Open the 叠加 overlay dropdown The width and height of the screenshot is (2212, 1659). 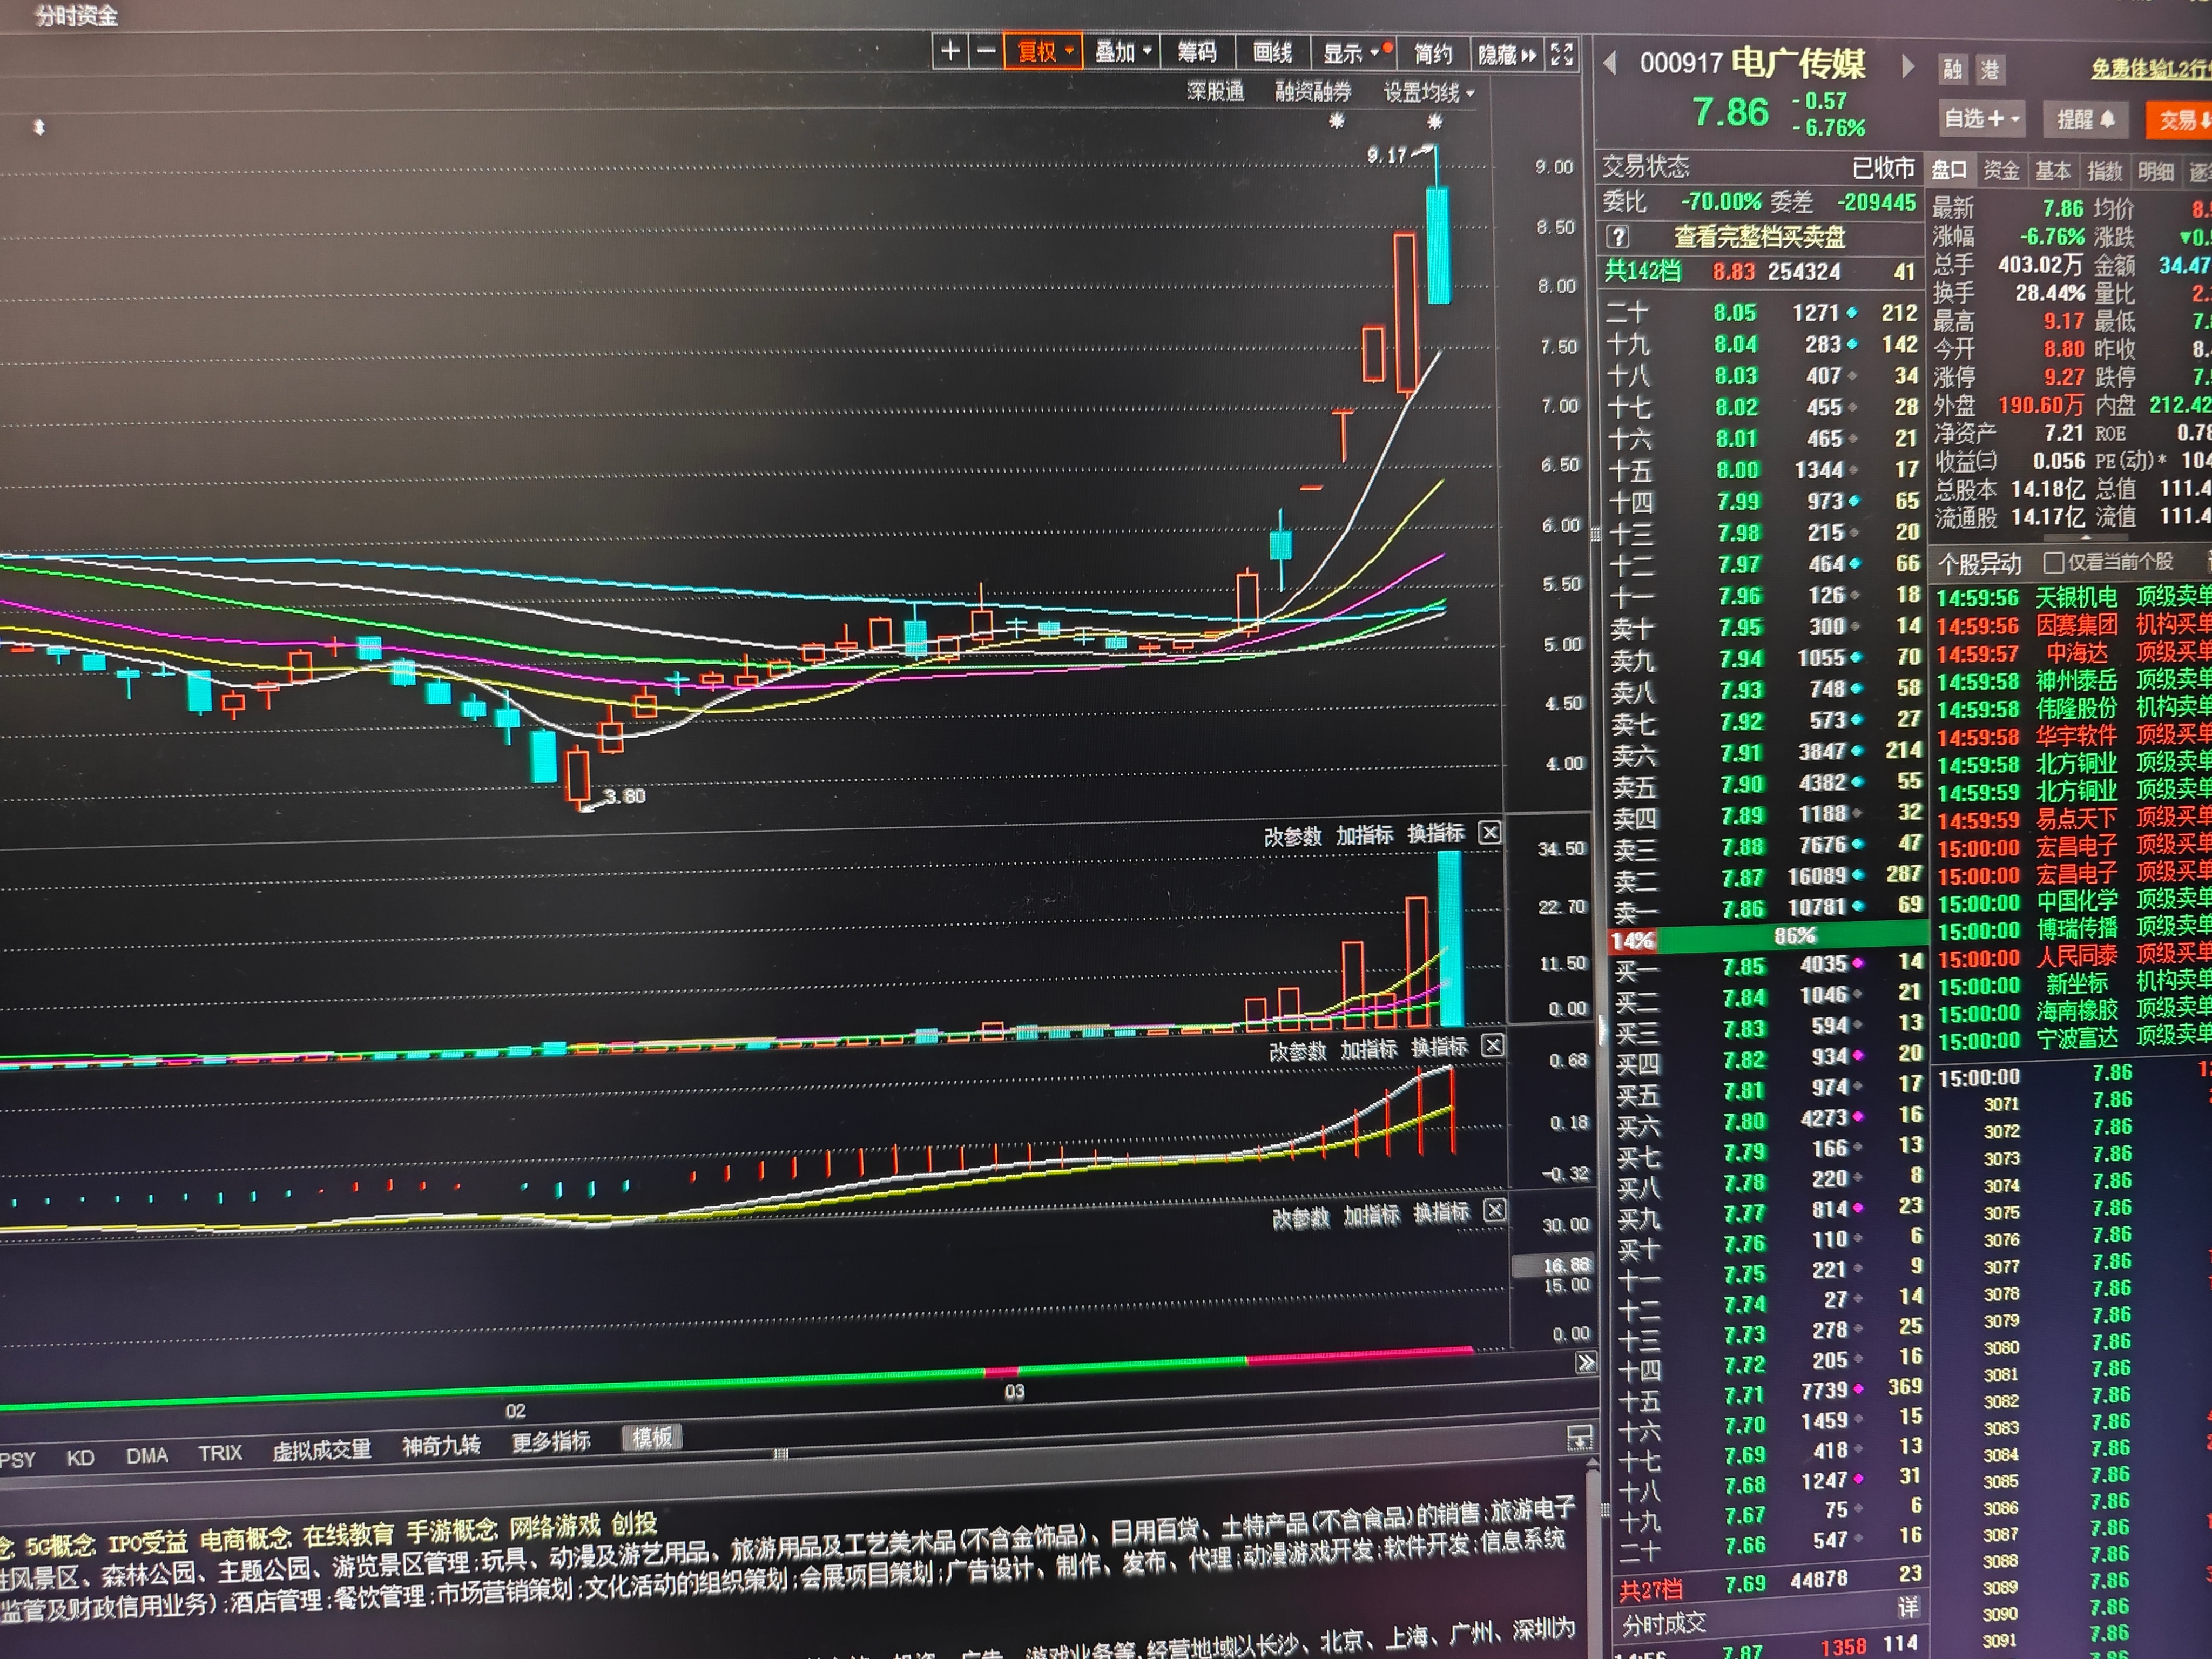point(1123,52)
